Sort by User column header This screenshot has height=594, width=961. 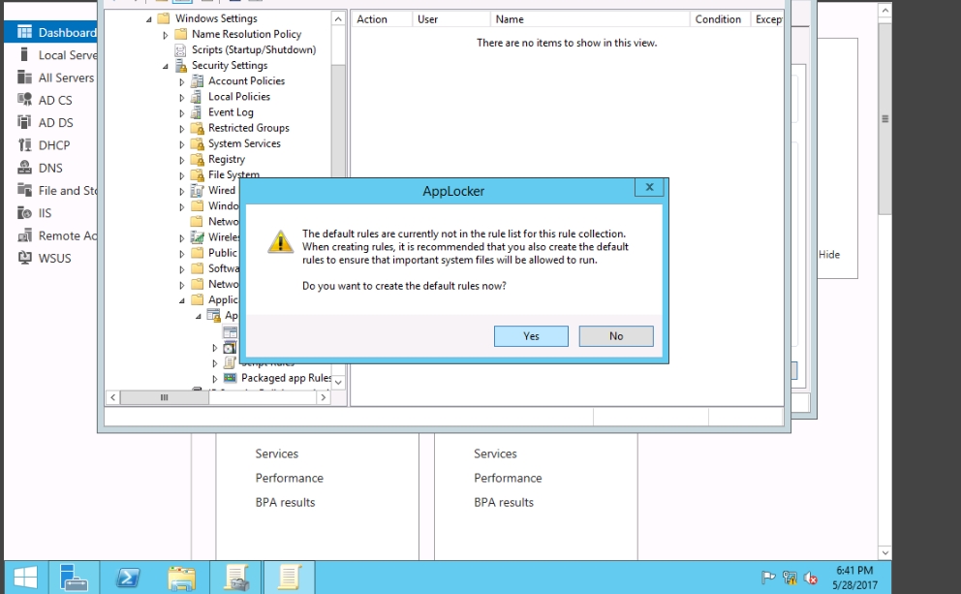pos(451,19)
